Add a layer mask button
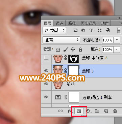Viewport: 122px width, 124px height. click(79, 111)
